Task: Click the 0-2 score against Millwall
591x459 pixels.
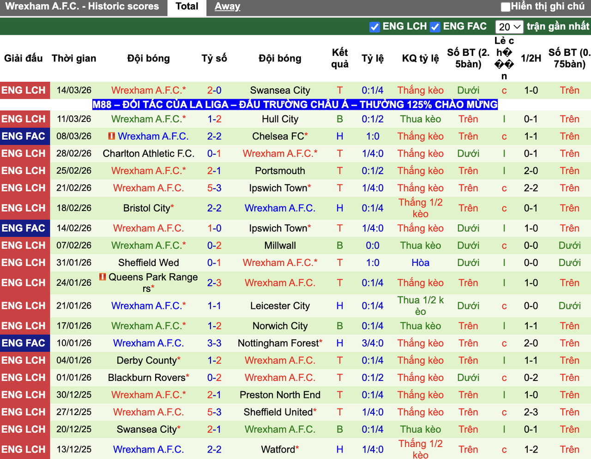Action: pos(214,246)
